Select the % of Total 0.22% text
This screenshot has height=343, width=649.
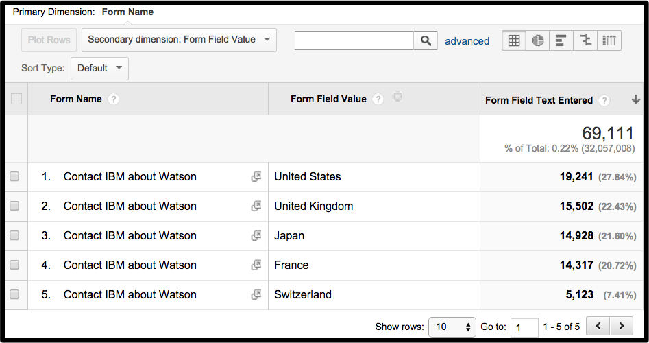[570, 148]
